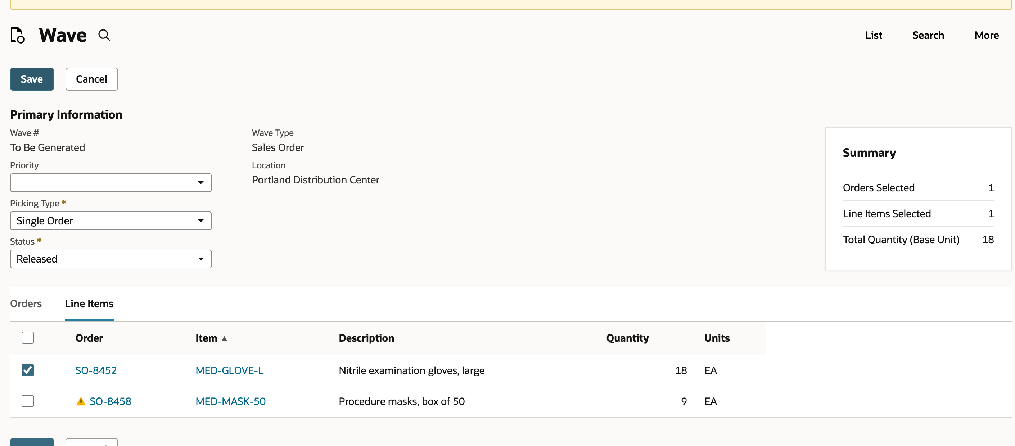
Task: Open the Priority dropdown
Action: 111,183
